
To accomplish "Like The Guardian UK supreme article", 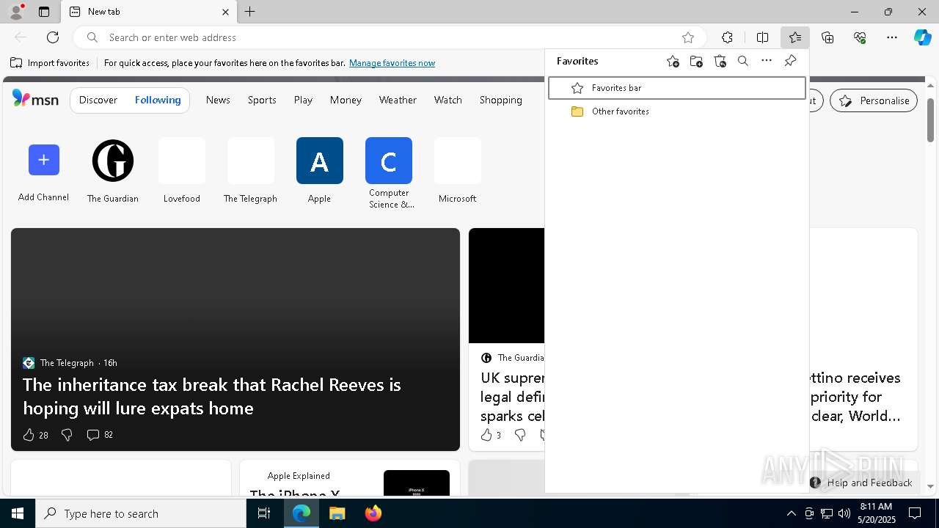I will coord(486,435).
